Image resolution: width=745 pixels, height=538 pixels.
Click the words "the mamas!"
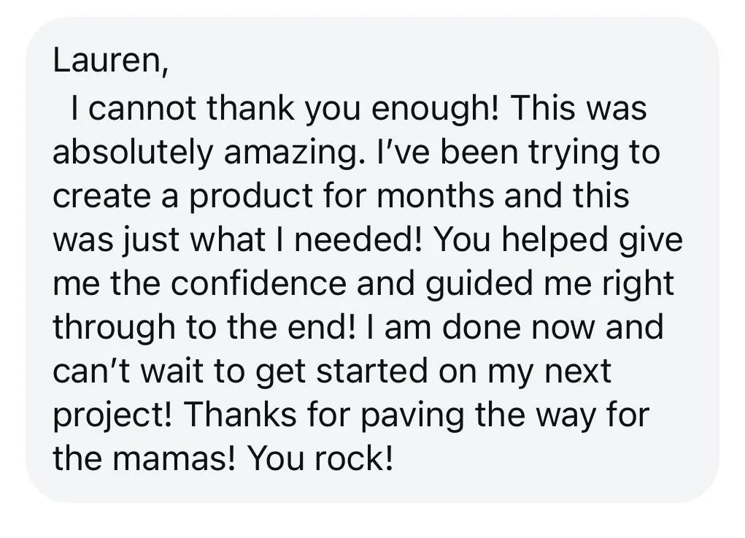pos(144,458)
